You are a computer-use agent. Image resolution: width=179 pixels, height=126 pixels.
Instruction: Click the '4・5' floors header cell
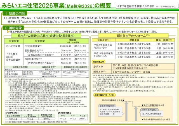click(73, 116)
